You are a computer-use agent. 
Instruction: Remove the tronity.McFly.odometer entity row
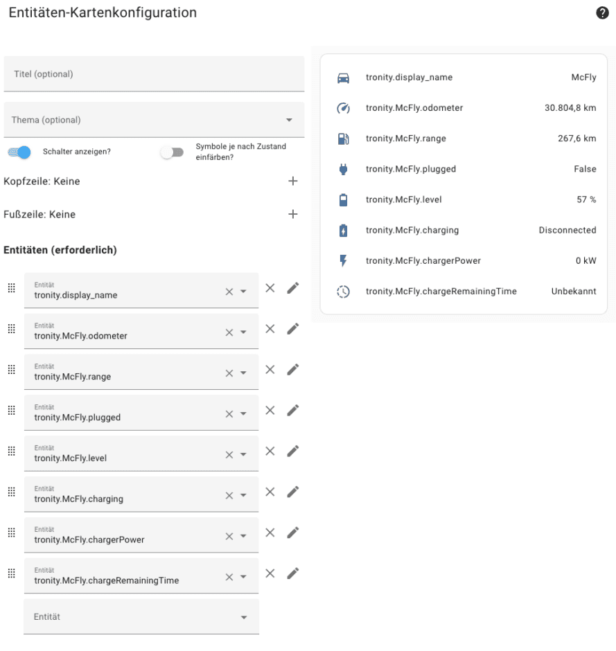[x=270, y=329]
